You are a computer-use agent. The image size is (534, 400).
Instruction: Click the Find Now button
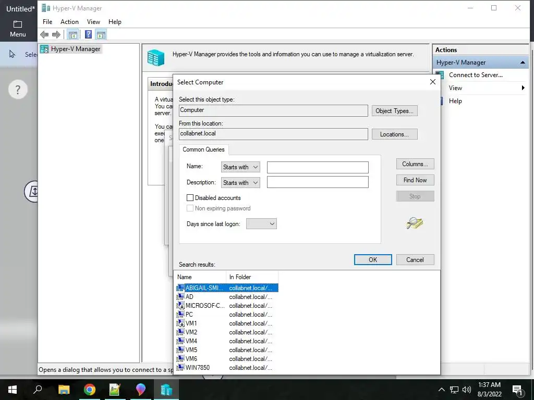(415, 180)
